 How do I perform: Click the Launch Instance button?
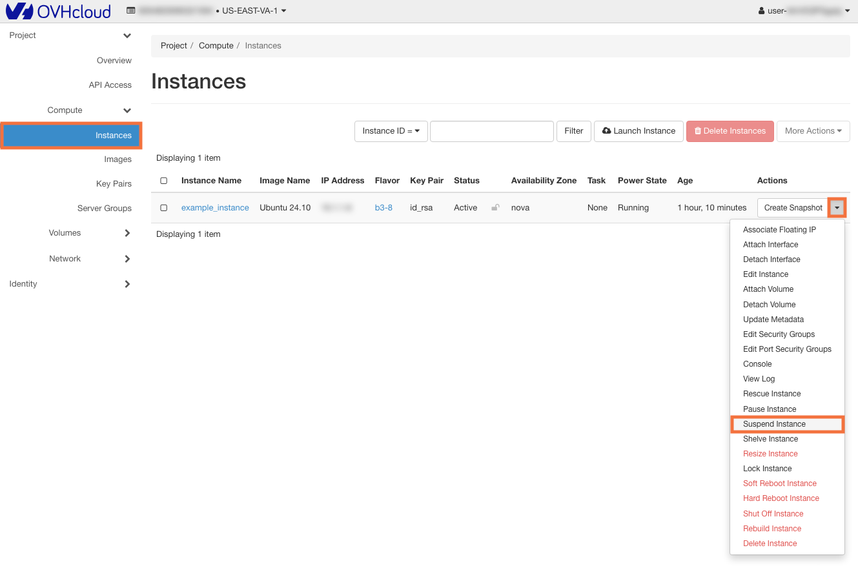[x=638, y=131]
